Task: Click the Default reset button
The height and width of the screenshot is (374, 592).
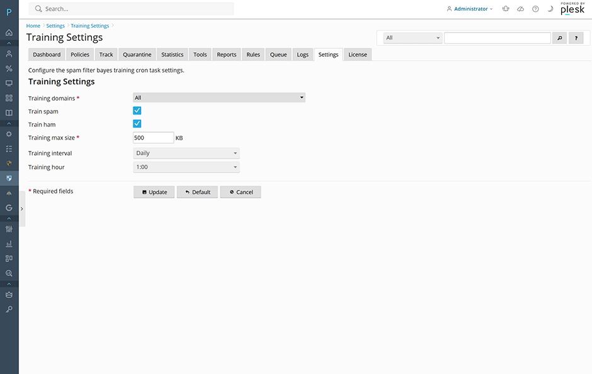Action: tap(197, 192)
